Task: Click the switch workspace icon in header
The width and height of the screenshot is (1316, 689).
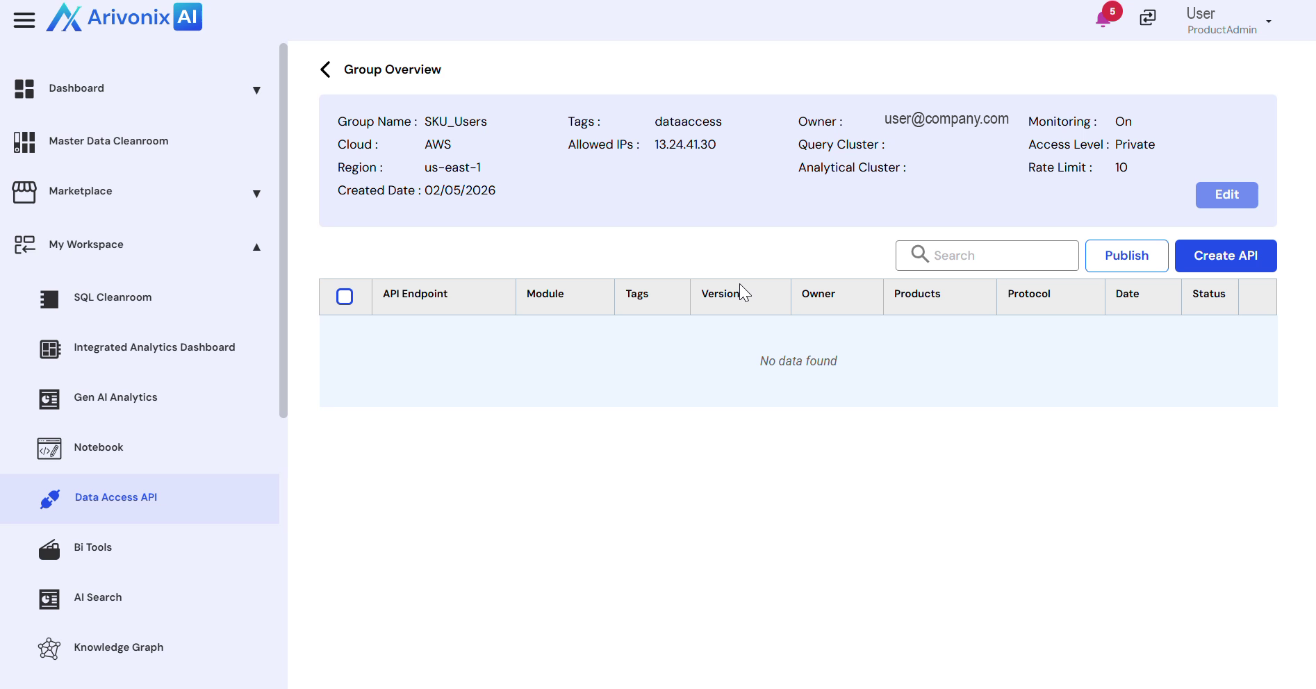Action: [1148, 18]
